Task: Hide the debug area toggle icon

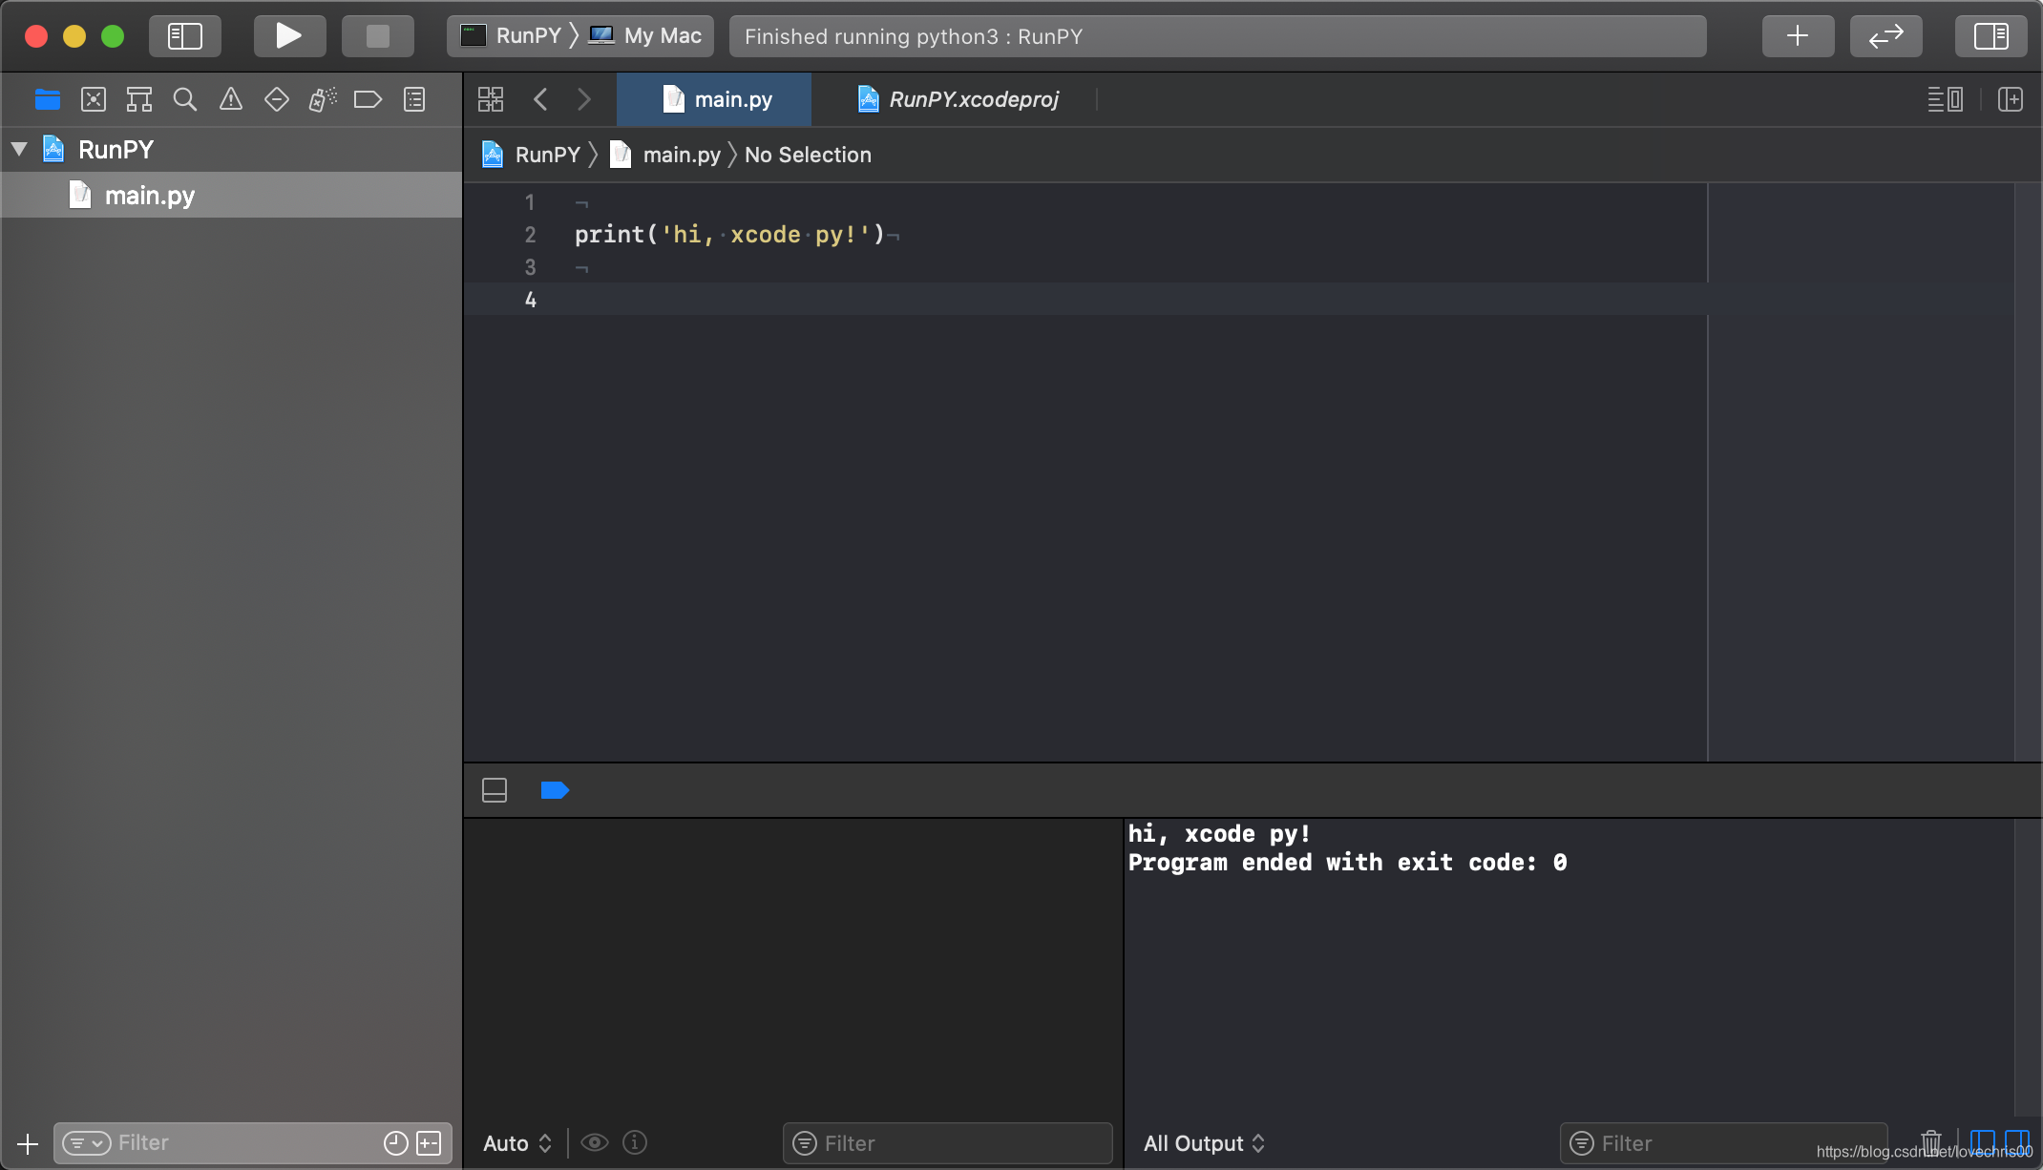Action: 495,790
